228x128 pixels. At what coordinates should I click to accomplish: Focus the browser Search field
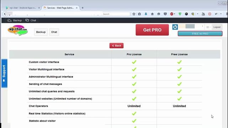pyautogui.click(x=116, y=14)
